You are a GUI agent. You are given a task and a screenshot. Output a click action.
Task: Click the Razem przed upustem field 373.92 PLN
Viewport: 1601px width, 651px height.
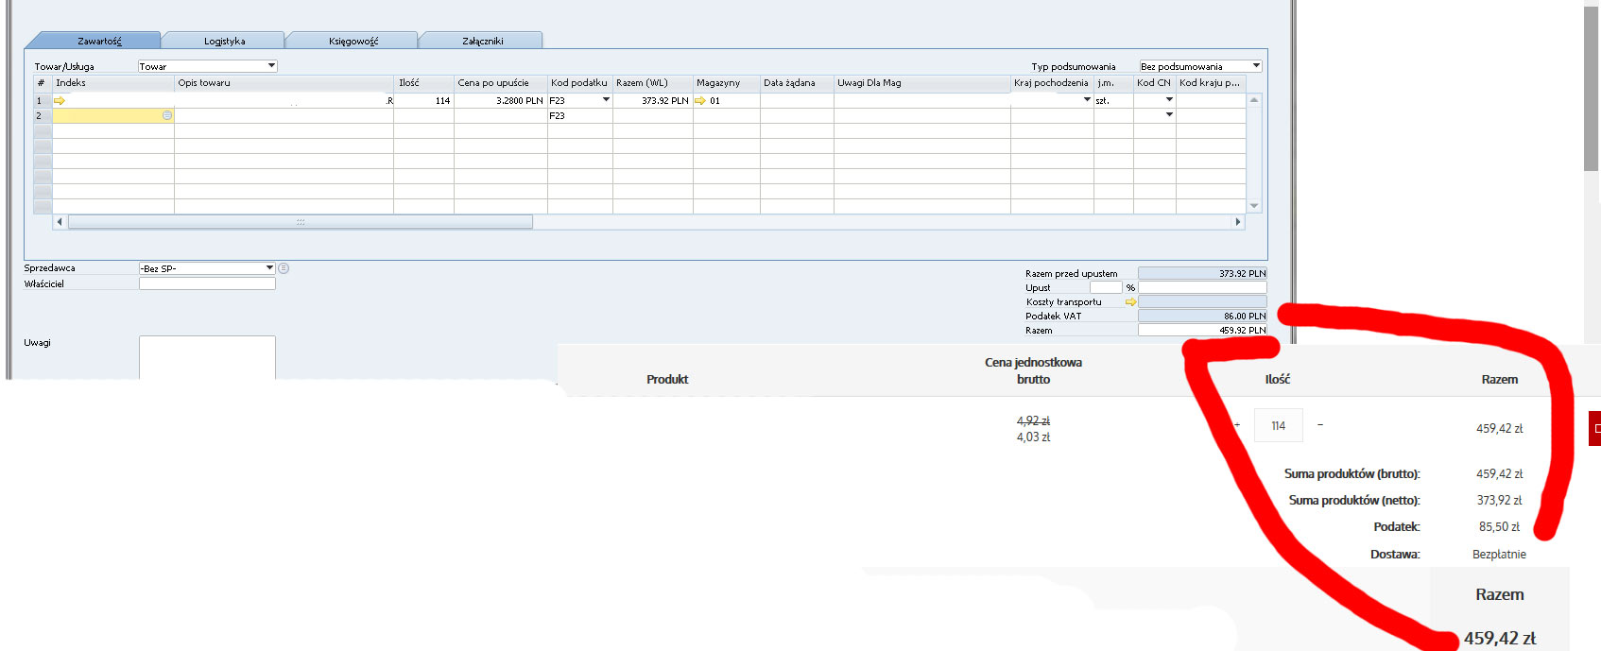tap(1202, 273)
